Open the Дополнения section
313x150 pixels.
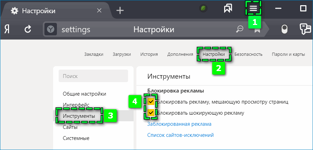point(180,54)
